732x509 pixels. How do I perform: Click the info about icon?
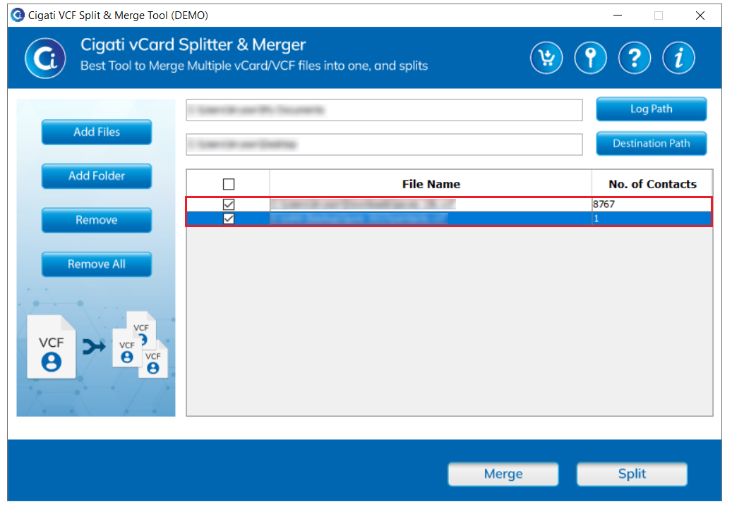tap(679, 59)
